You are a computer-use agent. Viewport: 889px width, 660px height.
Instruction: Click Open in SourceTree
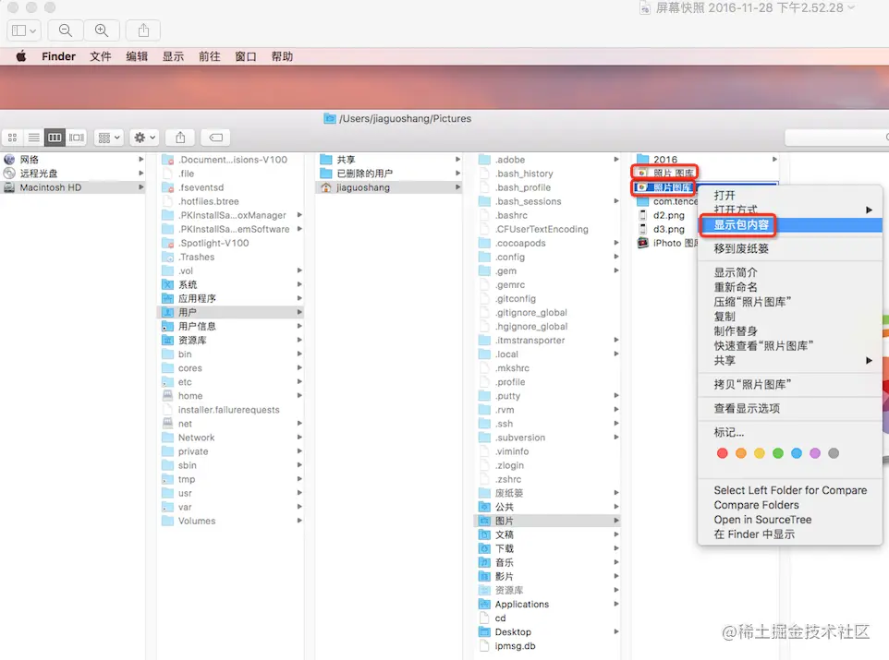pyautogui.click(x=761, y=519)
